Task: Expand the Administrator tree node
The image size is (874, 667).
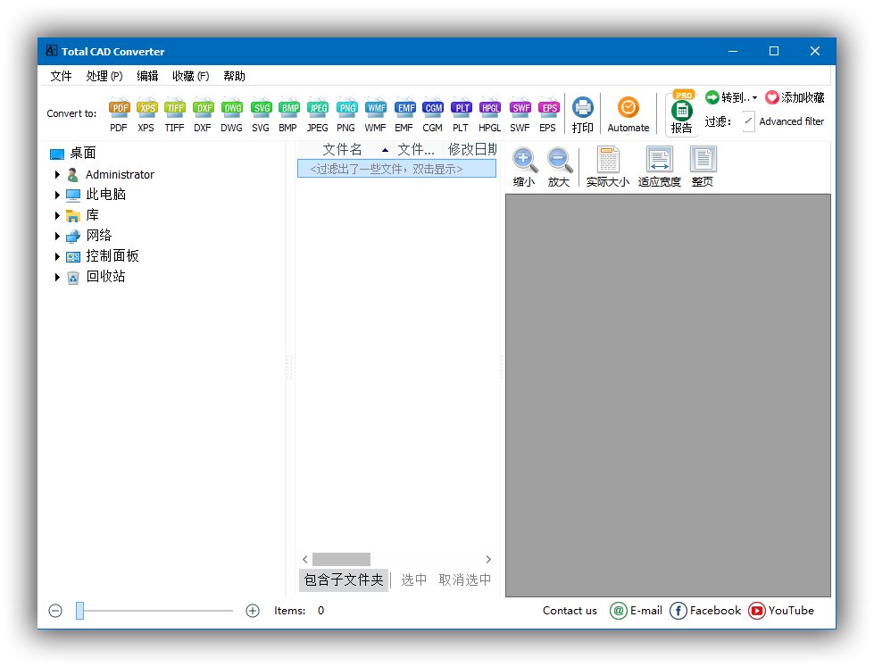Action: tap(57, 174)
